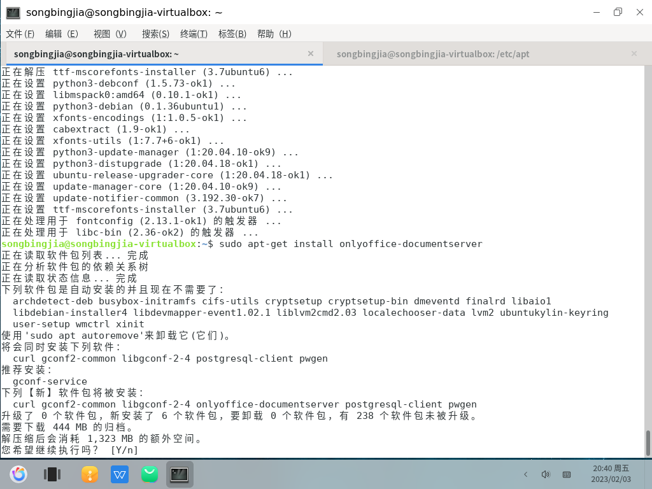
Task: Open the 终端(T) menu
Action: pyautogui.click(x=194, y=34)
